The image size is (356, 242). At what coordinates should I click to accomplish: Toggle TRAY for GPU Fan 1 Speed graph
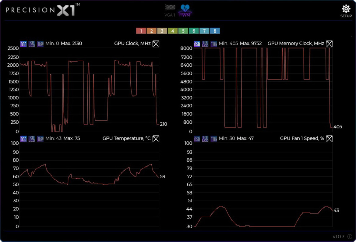pyautogui.click(x=214, y=139)
